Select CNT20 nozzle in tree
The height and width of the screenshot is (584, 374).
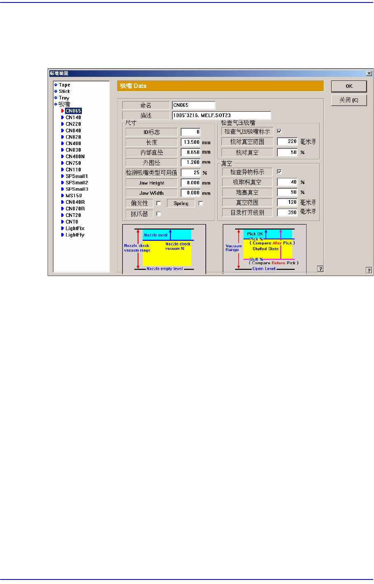pos(73,215)
